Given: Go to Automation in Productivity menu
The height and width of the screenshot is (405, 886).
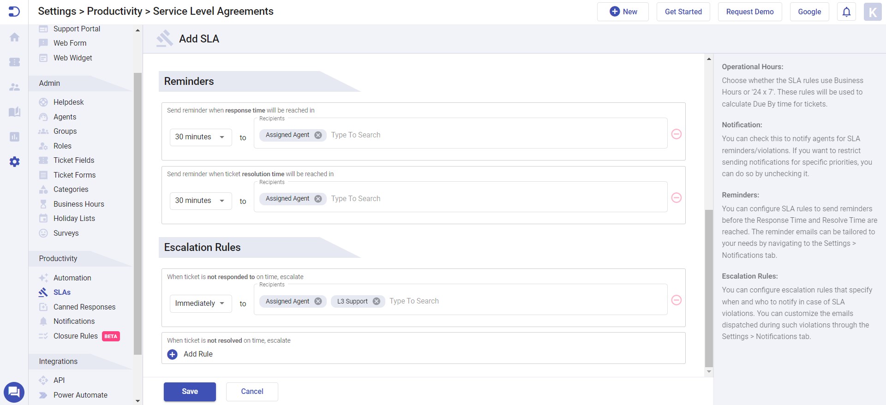Looking at the screenshot, I should [x=72, y=278].
